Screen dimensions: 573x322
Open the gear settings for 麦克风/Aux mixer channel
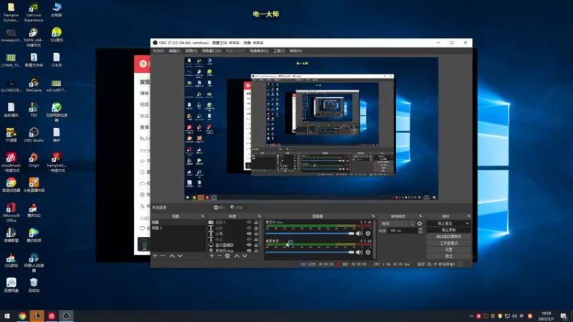(x=368, y=234)
